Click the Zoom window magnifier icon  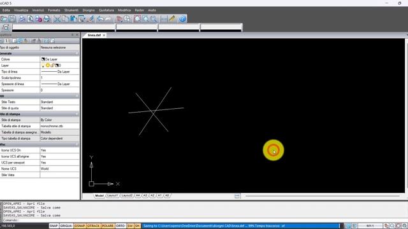point(146,18)
